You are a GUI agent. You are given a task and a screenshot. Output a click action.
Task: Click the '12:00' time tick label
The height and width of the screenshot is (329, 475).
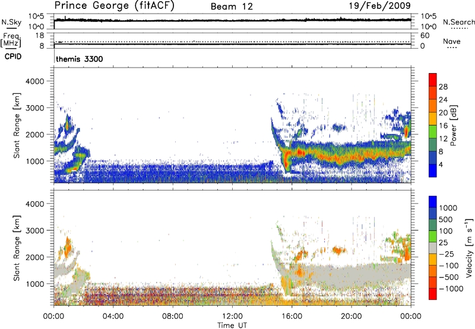click(232, 317)
